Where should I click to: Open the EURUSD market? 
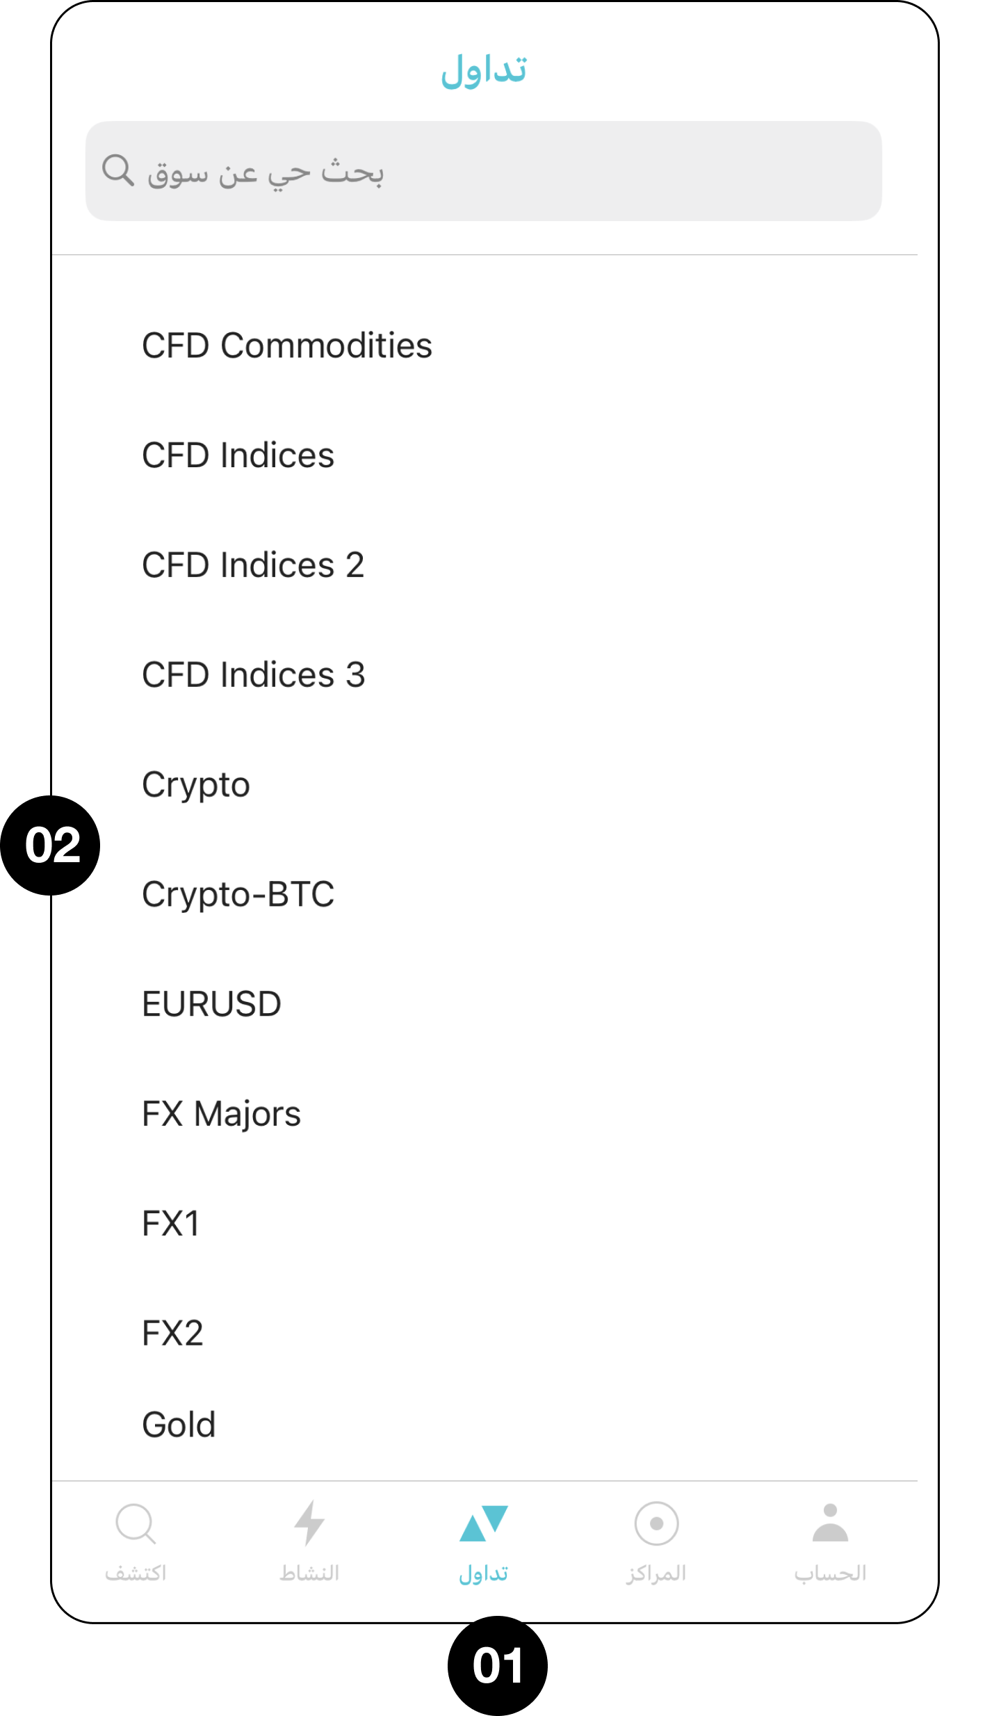212,1004
